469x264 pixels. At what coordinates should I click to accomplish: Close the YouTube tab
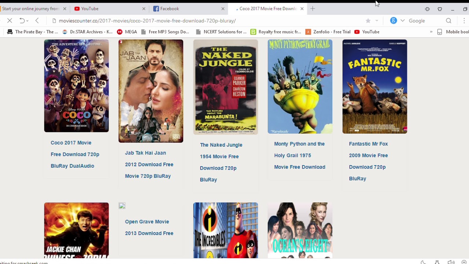[144, 9]
